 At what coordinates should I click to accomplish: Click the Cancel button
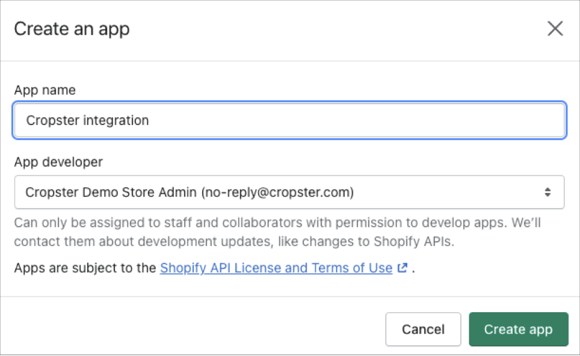[x=423, y=329]
